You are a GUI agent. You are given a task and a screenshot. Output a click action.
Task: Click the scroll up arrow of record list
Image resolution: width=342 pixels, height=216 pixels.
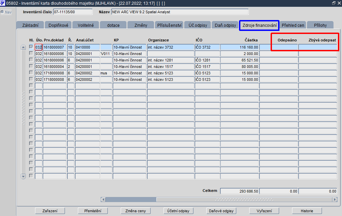(23, 47)
